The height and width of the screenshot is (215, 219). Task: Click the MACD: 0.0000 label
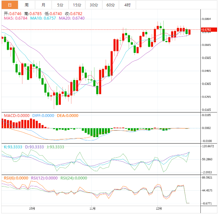click(16, 116)
